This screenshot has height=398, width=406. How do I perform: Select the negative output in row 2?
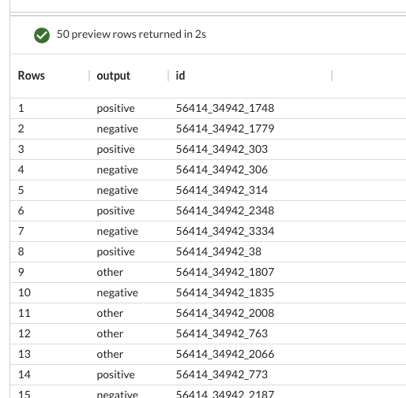[x=118, y=129]
